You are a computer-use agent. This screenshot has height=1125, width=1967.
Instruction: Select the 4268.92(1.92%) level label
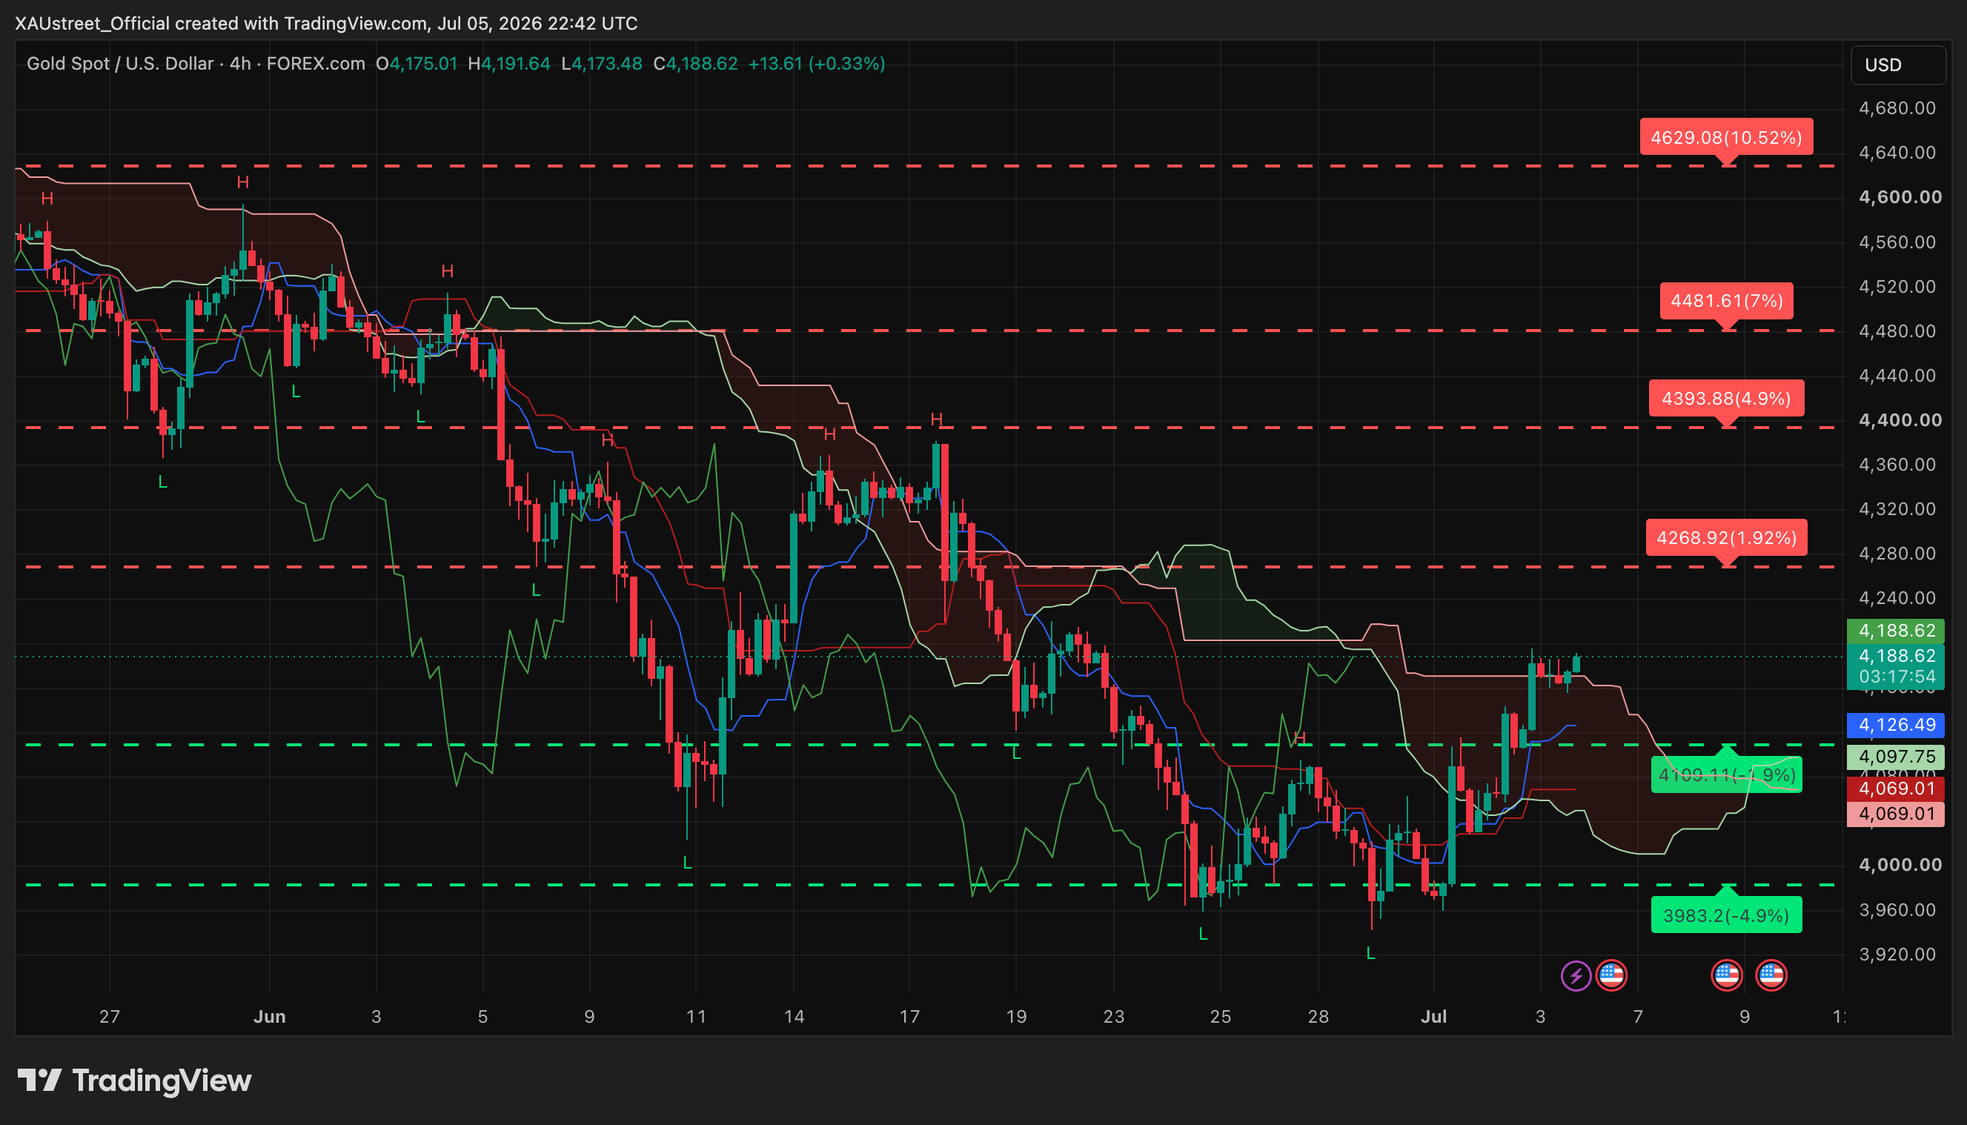(1726, 538)
